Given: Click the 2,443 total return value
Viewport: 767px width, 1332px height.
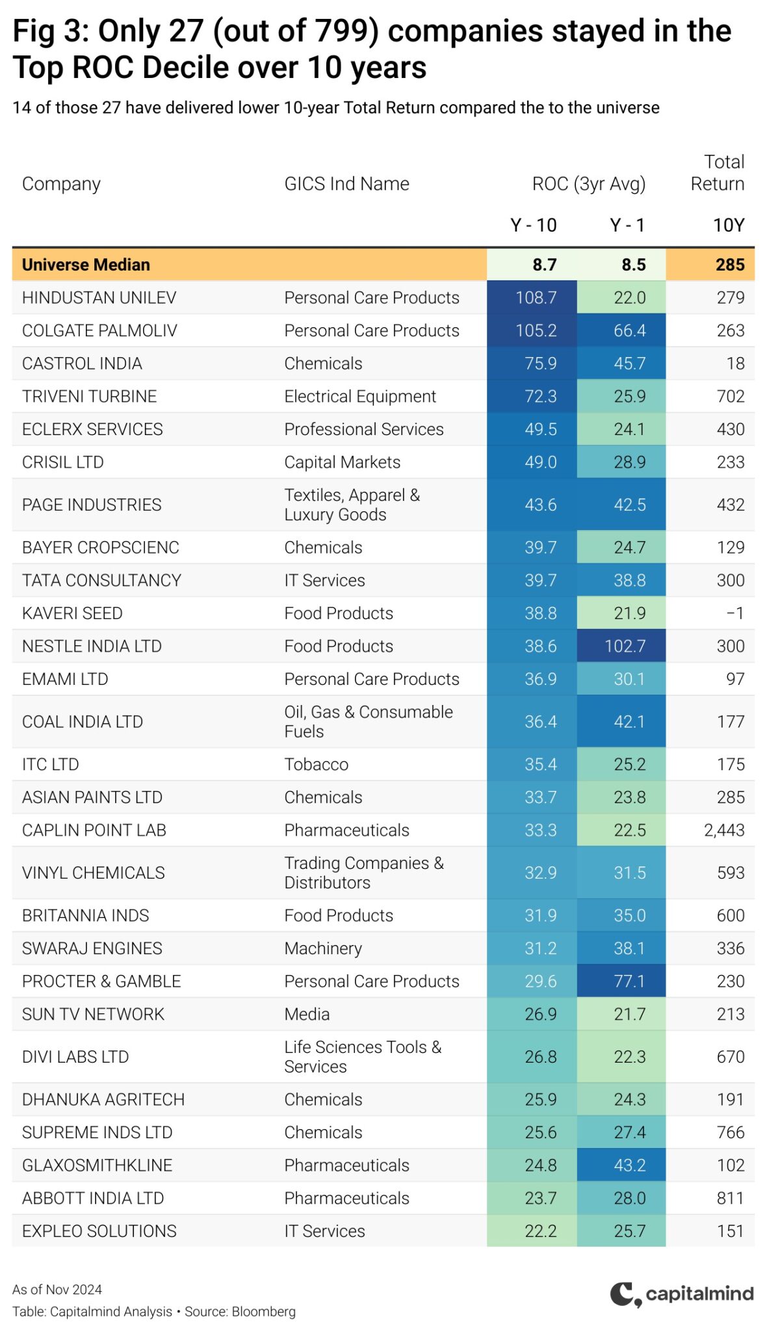Looking at the screenshot, I should pyautogui.click(x=723, y=831).
